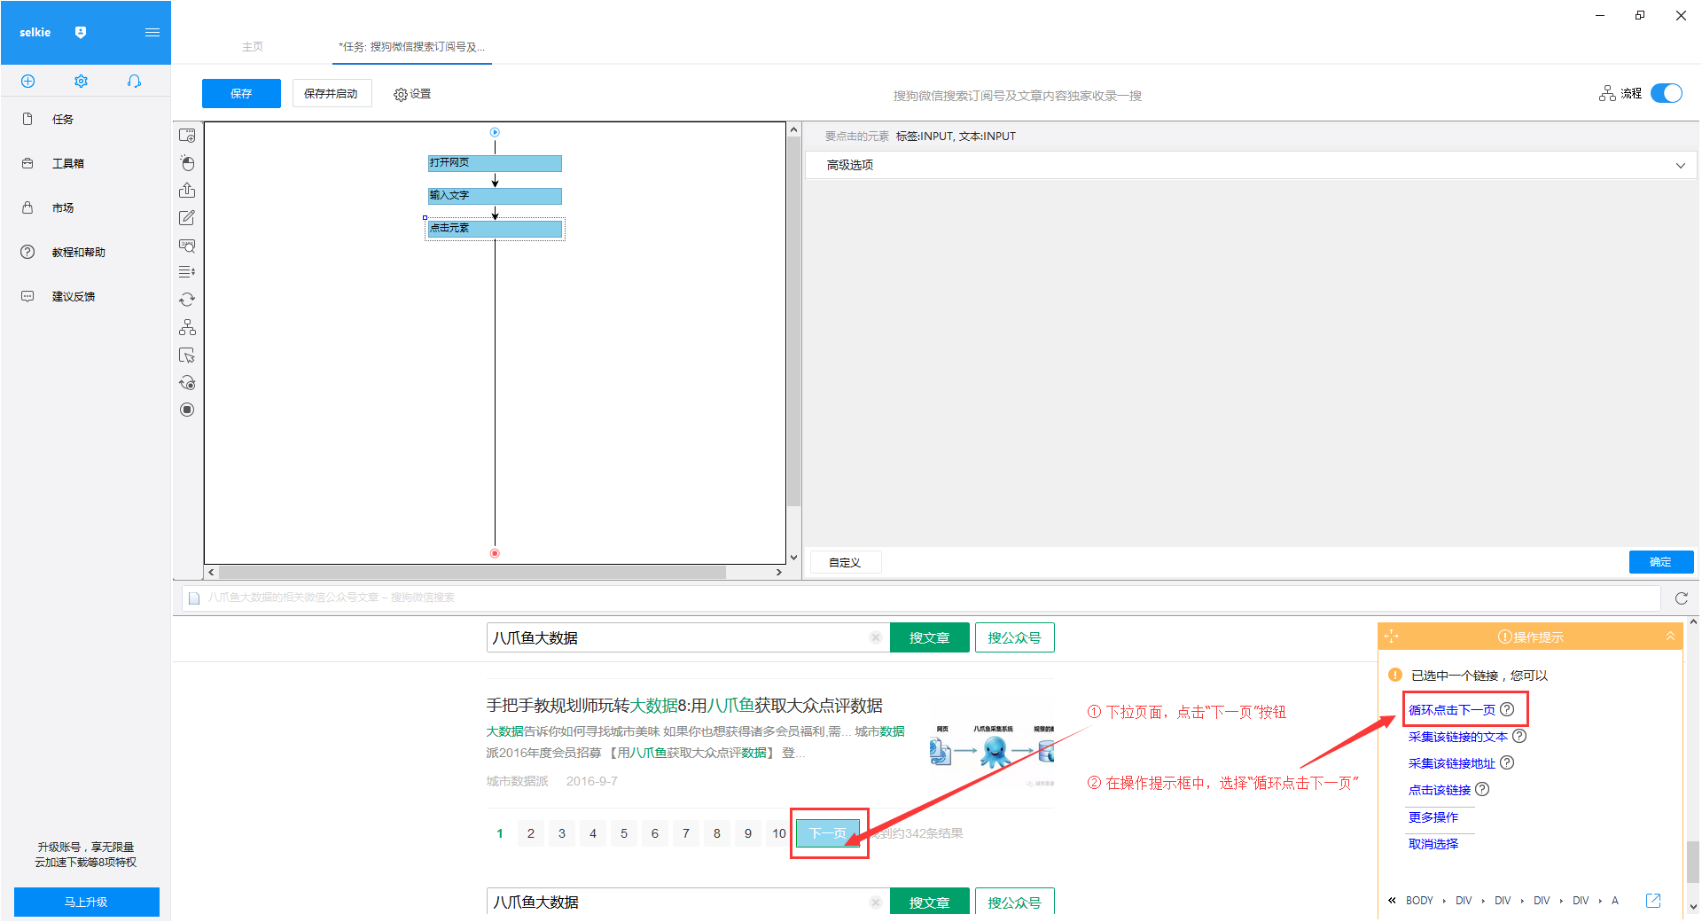Select the branch flowchart tool icon
Viewport: 1702px width, 922px height.
pos(187,327)
